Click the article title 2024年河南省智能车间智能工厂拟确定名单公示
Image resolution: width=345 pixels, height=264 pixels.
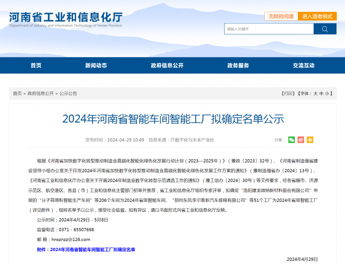tap(173, 119)
